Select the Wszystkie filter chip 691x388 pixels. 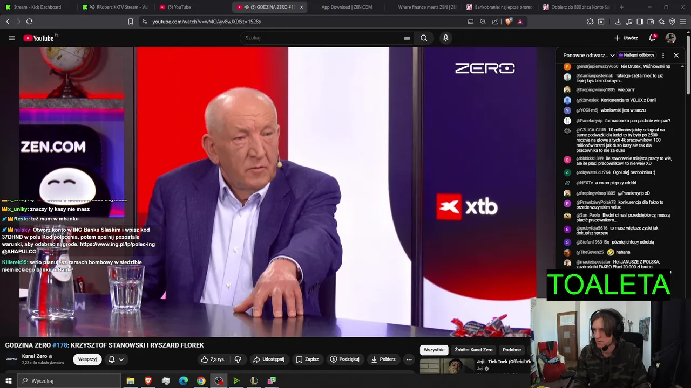[x=434, y=350]
